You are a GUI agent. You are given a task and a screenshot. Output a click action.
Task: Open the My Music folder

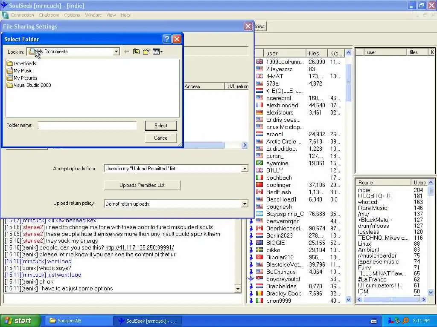pyautogui.click(x=20, y=71)
